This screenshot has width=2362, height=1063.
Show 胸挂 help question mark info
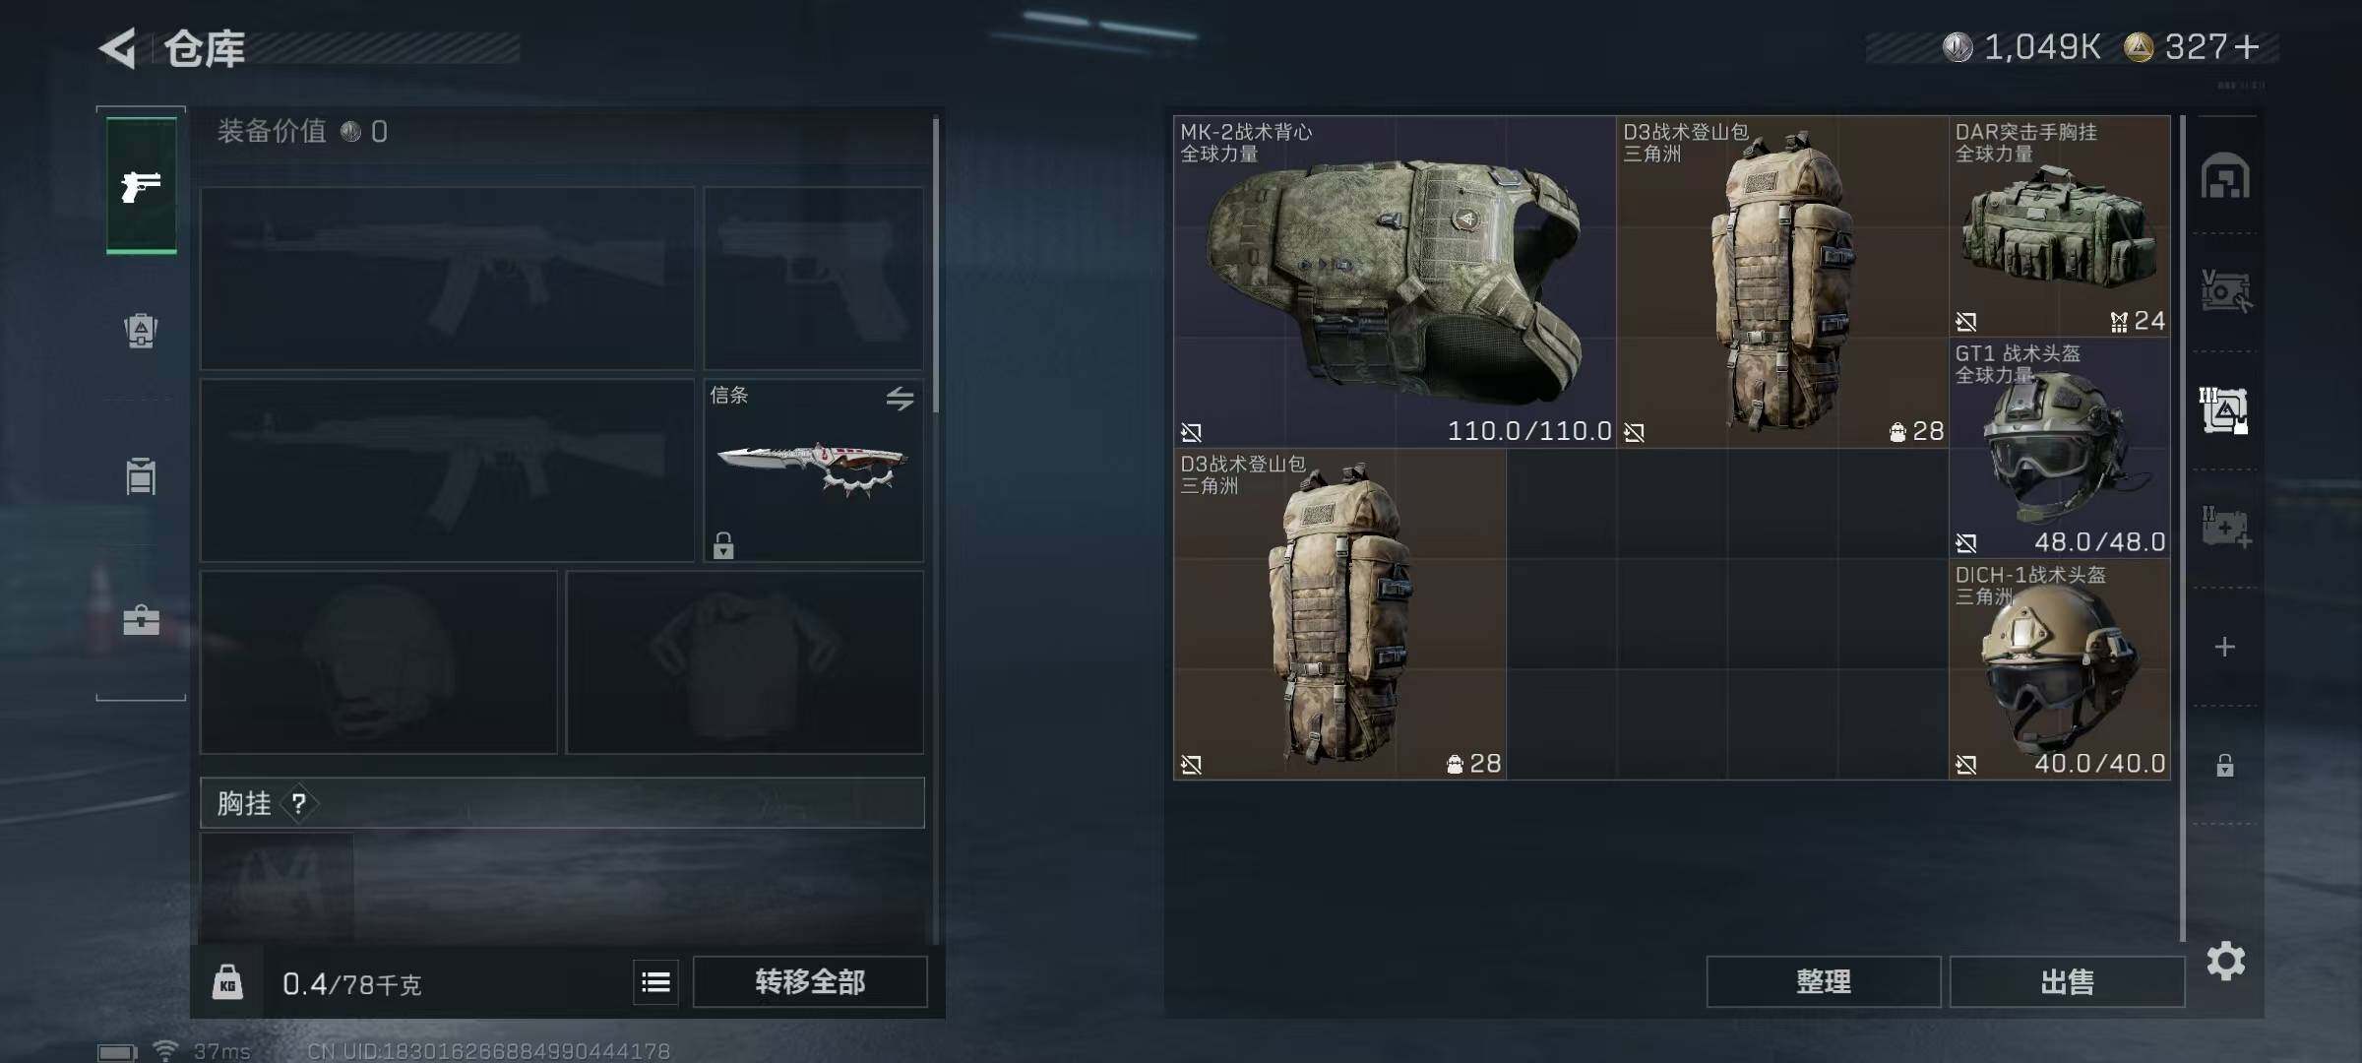298,804
